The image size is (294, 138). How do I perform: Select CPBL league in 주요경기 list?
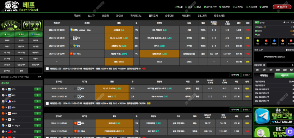(21, 132)
